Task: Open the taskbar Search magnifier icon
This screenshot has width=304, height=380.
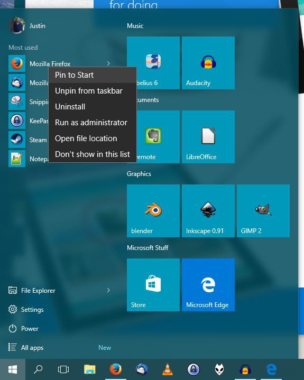Action: (x=38, y=369)
